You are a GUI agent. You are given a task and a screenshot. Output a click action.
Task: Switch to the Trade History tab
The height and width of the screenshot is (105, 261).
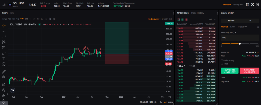pos(198,13)
